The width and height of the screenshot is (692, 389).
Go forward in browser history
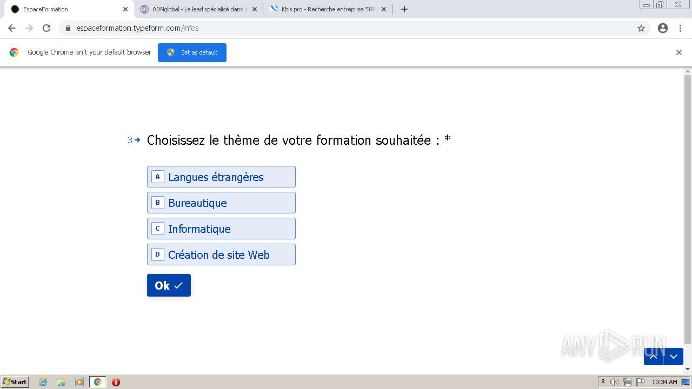click(29, 28)
